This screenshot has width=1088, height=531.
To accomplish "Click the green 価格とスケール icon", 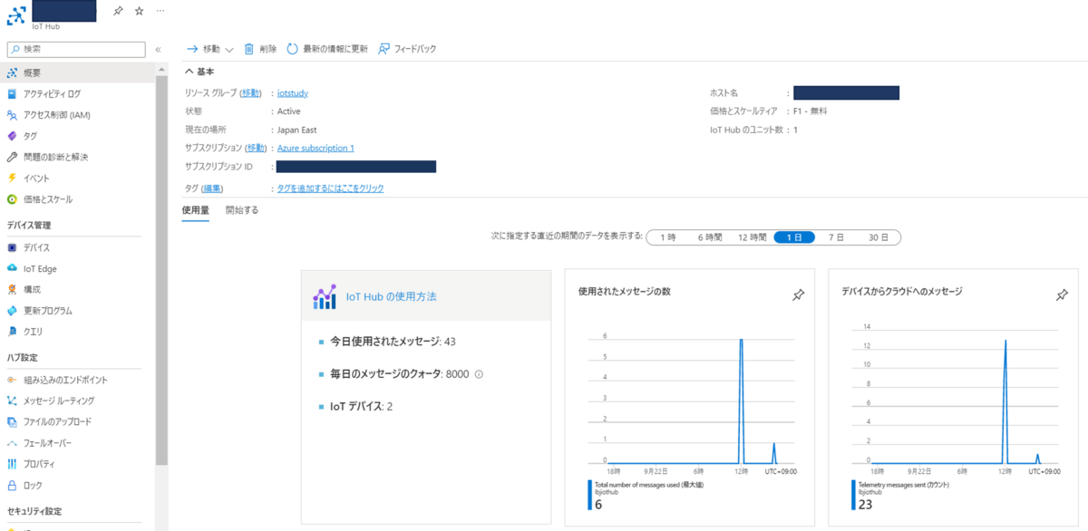I will [x=12, y=199].
